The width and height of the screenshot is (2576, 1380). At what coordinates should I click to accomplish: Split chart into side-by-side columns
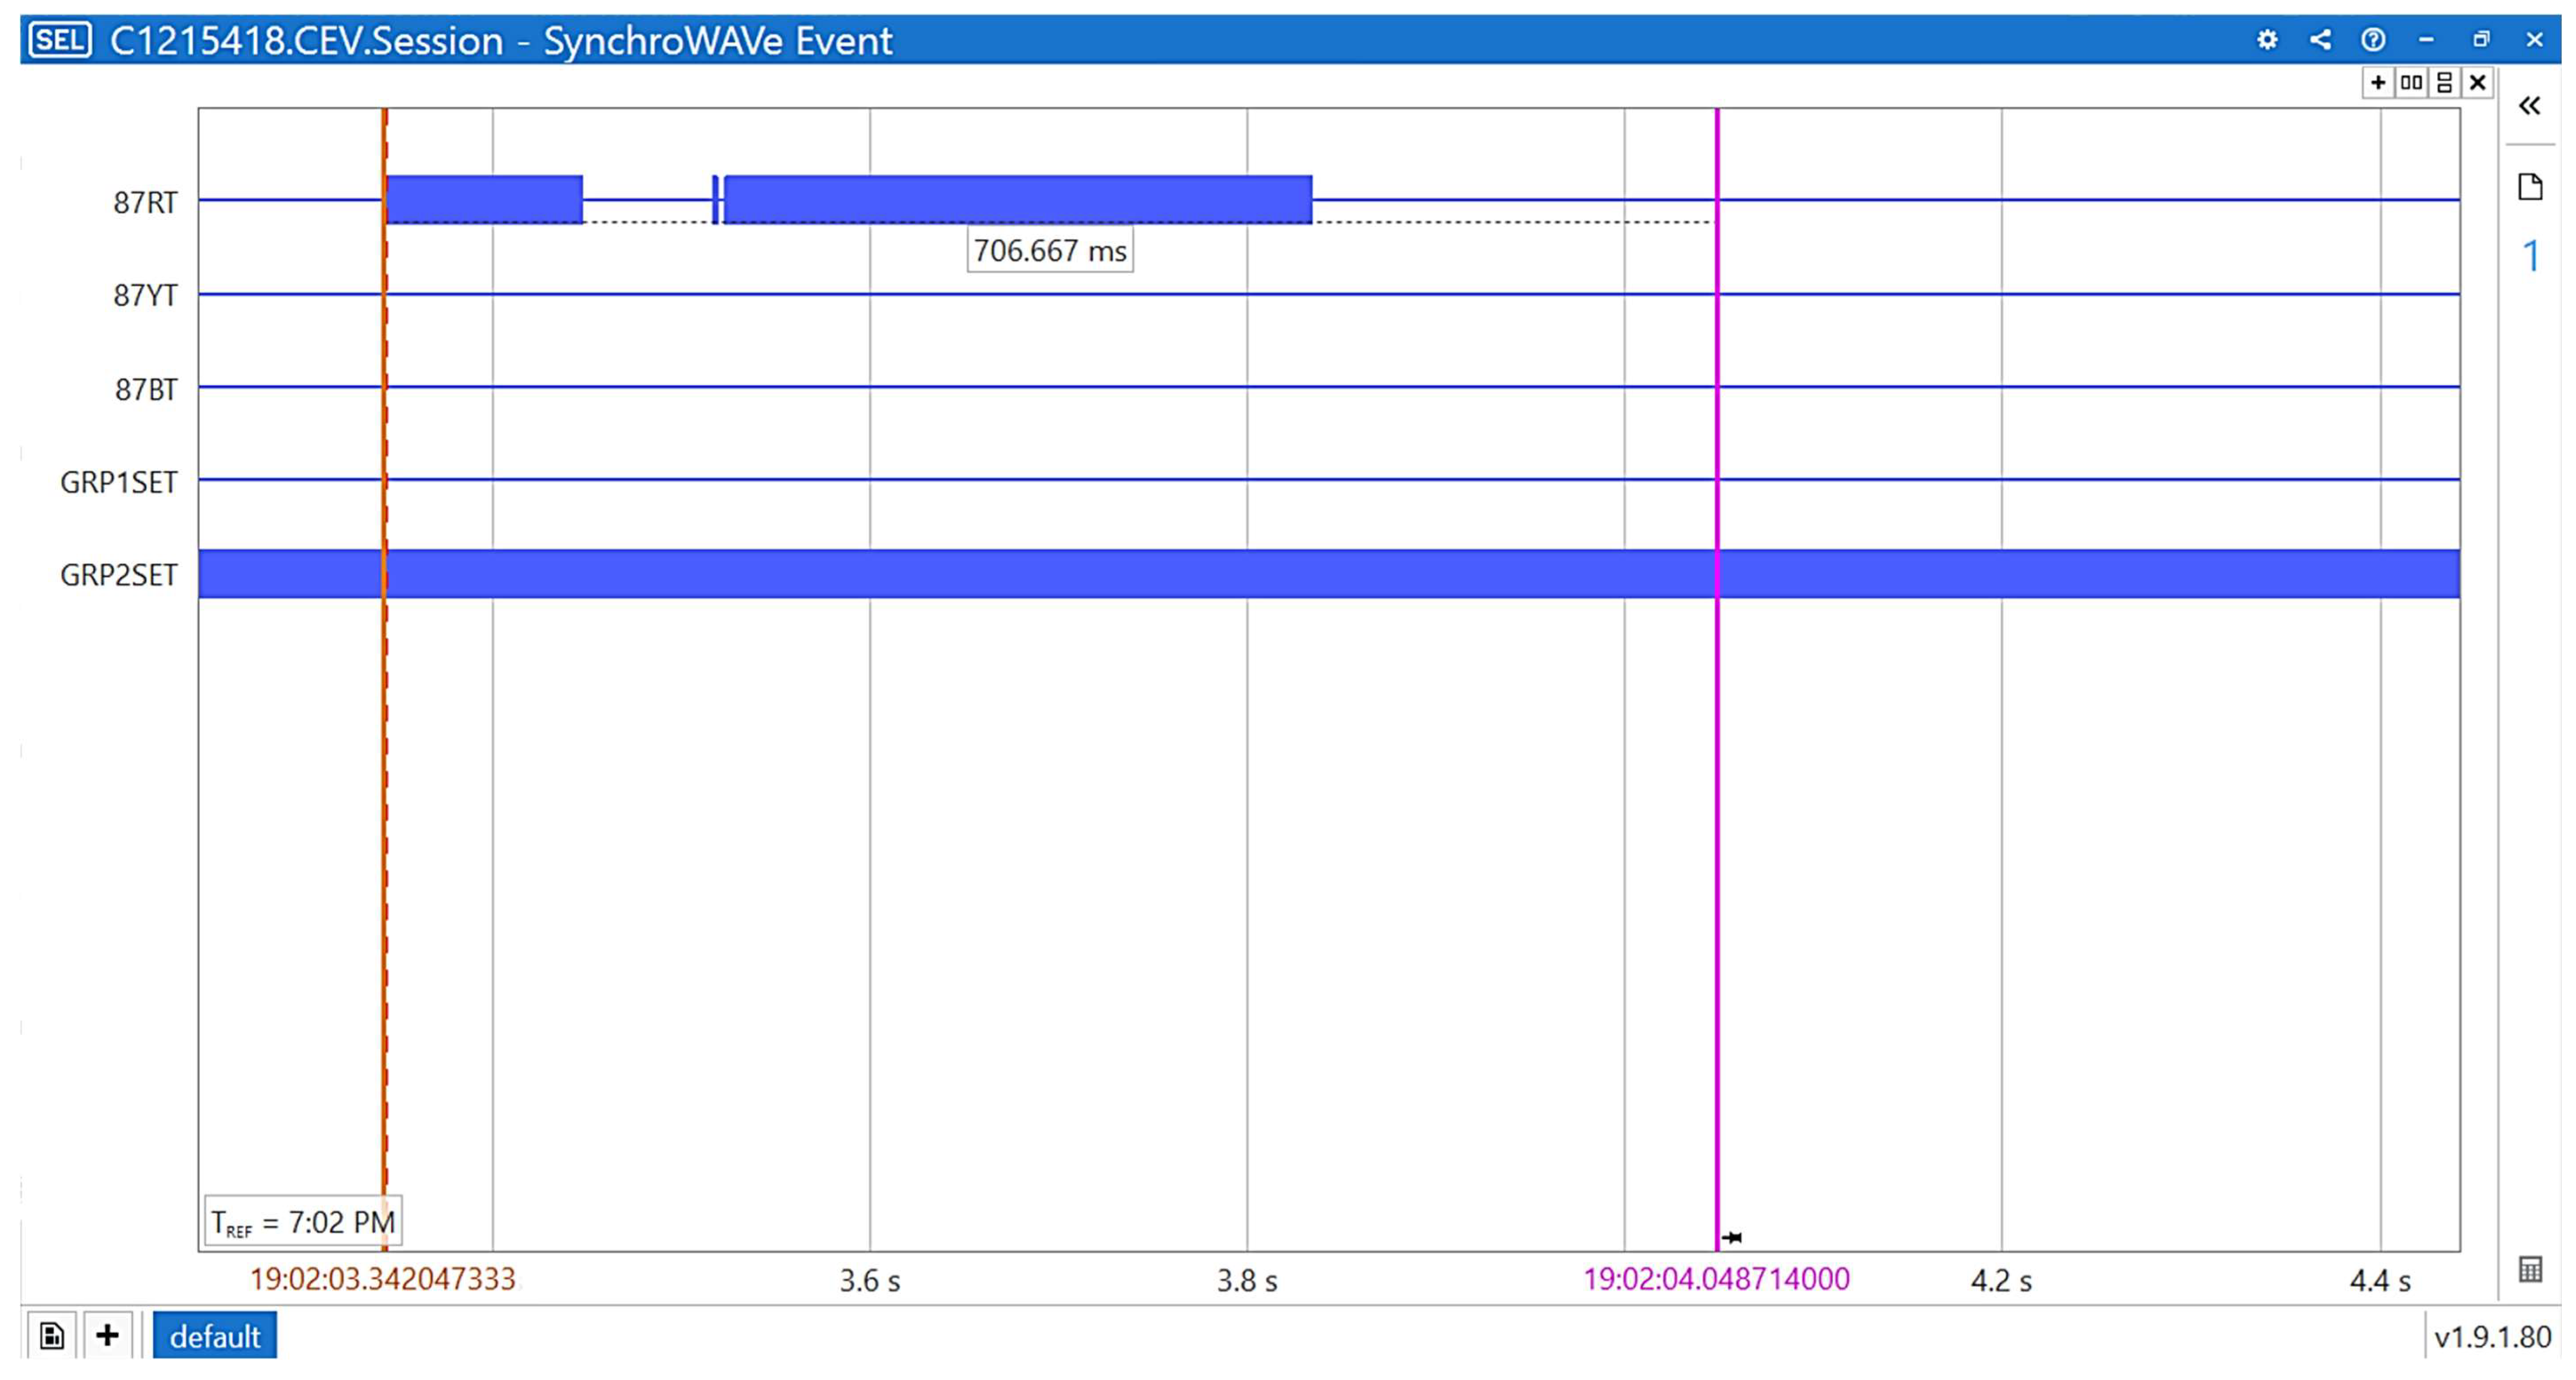click(x=2411, y=83)
